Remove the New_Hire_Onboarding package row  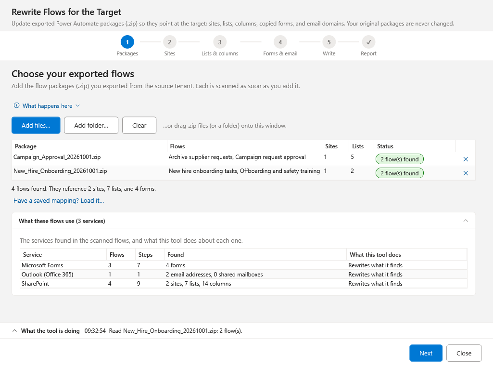tap(466, 173)
